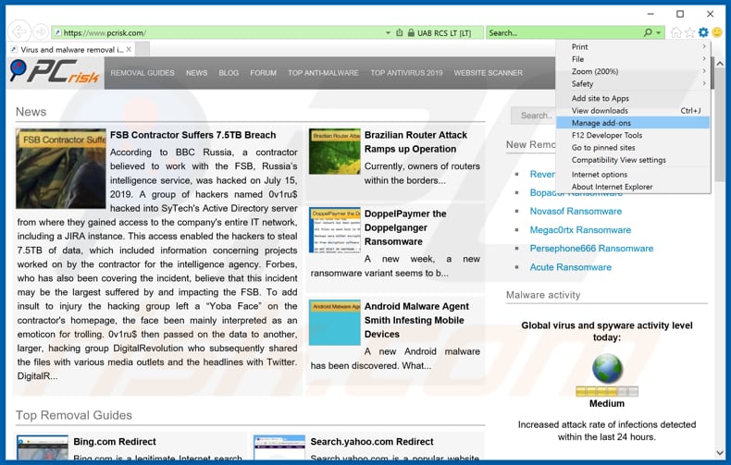Select Manage add-ons from the menu
731x465 pixels.
[601, 123]
